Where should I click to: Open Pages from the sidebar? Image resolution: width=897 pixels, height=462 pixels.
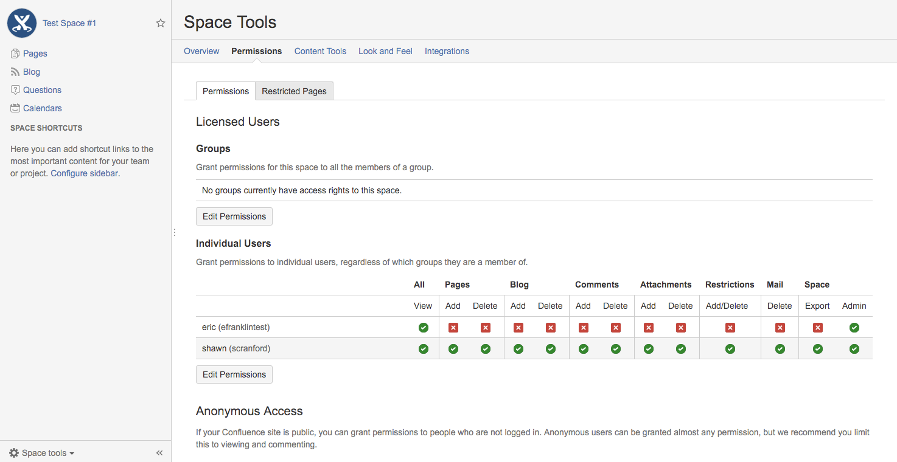[35, 53]
